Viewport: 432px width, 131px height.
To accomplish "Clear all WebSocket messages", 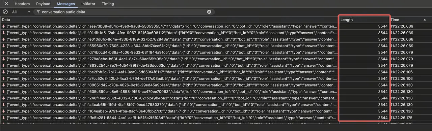I will (5, 12).
